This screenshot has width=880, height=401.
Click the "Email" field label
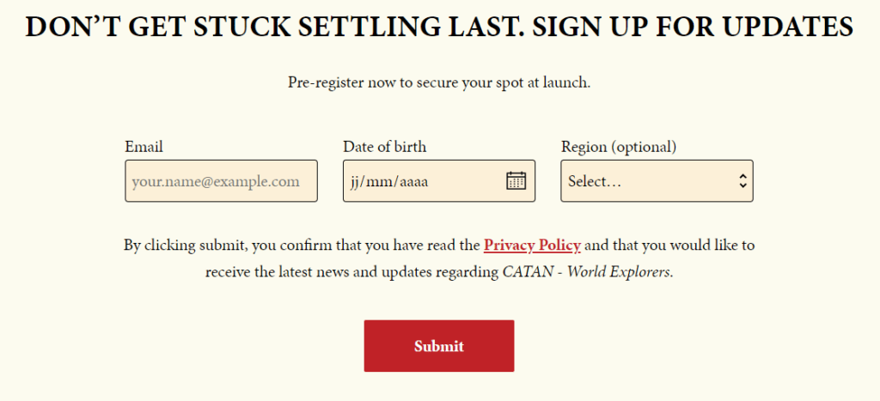pyautogui.click(x=144, y=147)
